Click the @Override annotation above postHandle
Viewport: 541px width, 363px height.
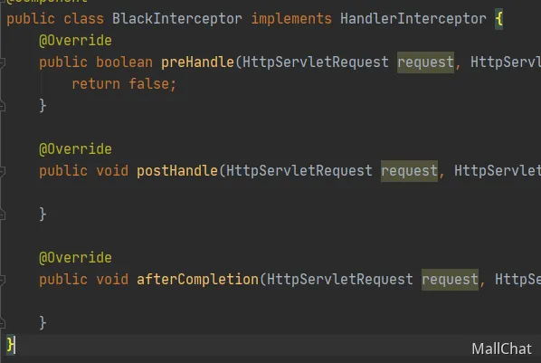[x=75, y=149]
